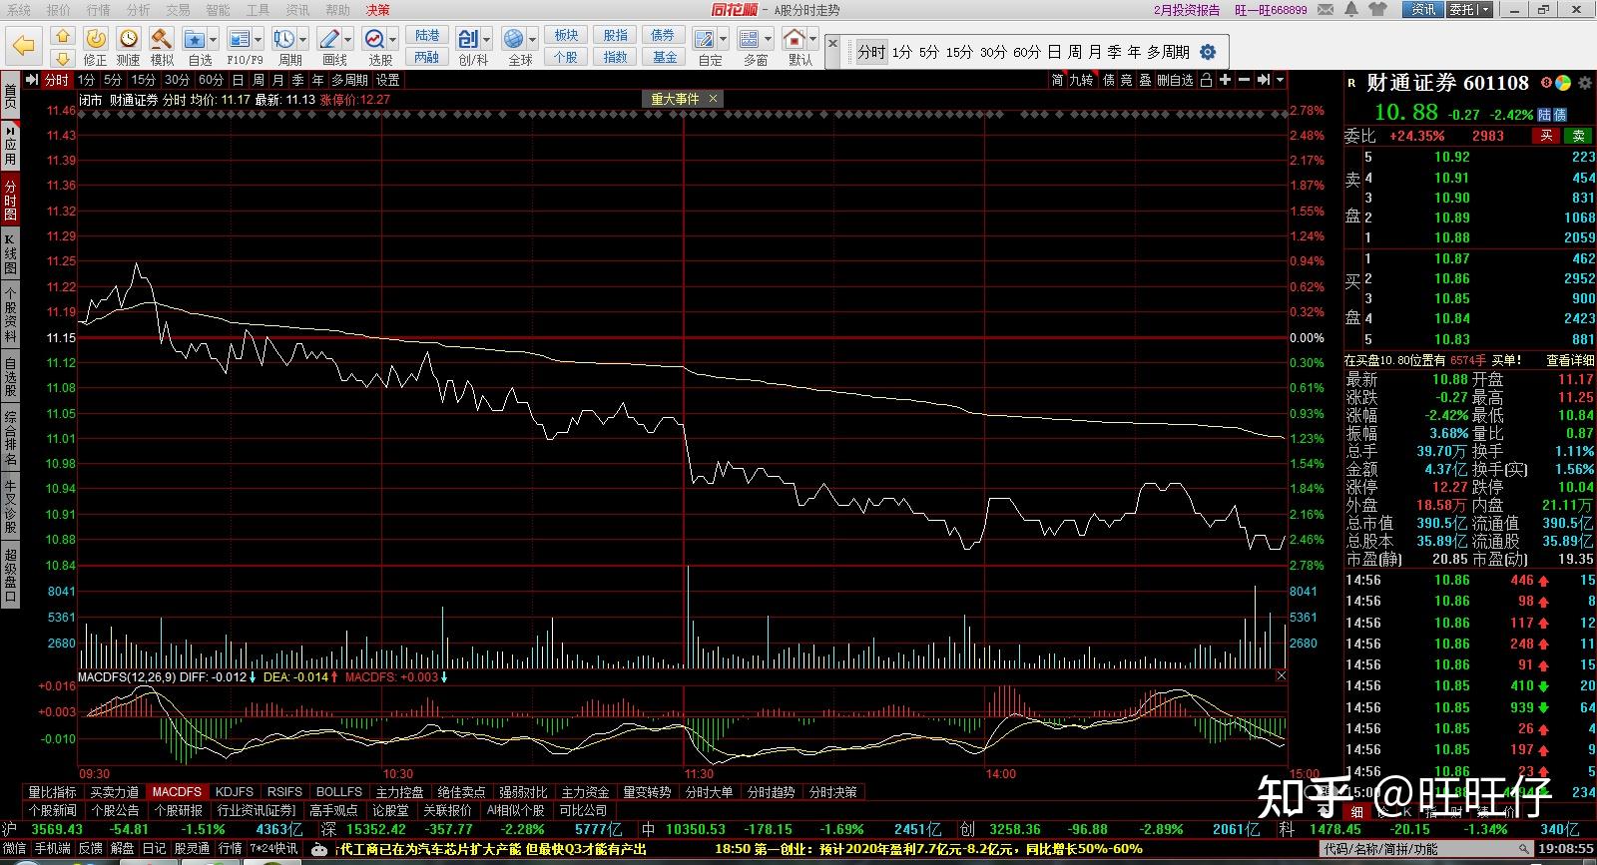Open the 多窗 multi-window icon
Image resolution: width=1597 pixels, height=865 pixels.
click(750, 39)
